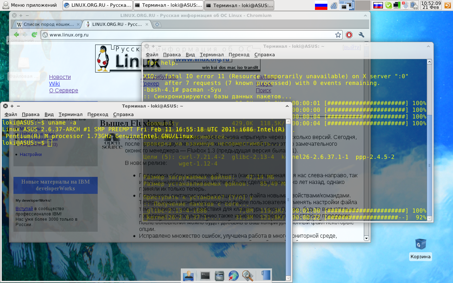Go back in Chromium browser
This screenshot has height=283, width=453.
(x=16, y=35)
